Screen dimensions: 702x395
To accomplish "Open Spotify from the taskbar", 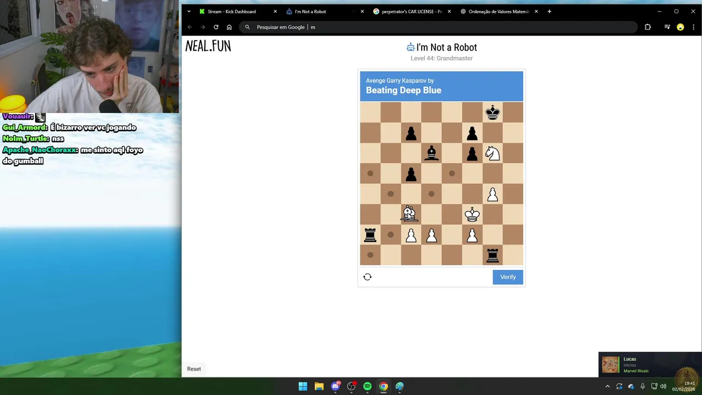I will tap(367, 386).
